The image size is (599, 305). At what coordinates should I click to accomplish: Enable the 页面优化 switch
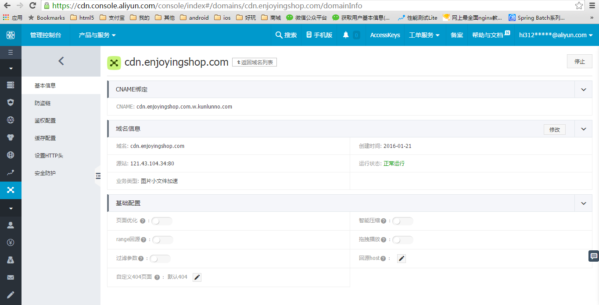[162, 221]
